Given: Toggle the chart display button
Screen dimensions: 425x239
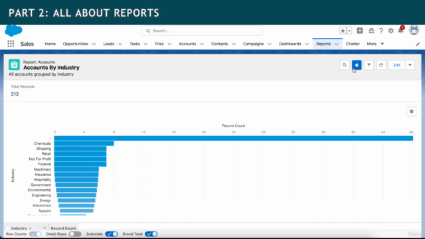Looking at the screenshot, I should [x=357, y=65].
